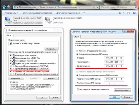The height and width of the screenshot is (105, 139).
Task: Click the Настроить button
Action: [x=52, y=49]
